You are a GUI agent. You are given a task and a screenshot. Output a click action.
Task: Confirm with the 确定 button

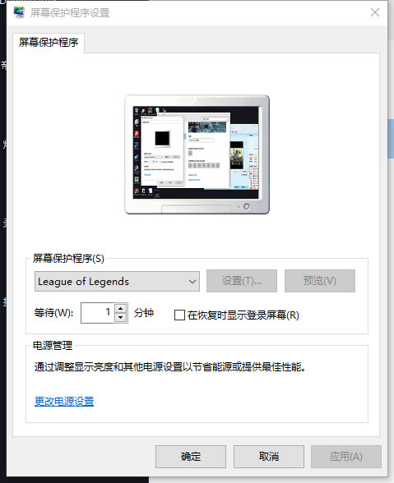click(x=191, y=456)
